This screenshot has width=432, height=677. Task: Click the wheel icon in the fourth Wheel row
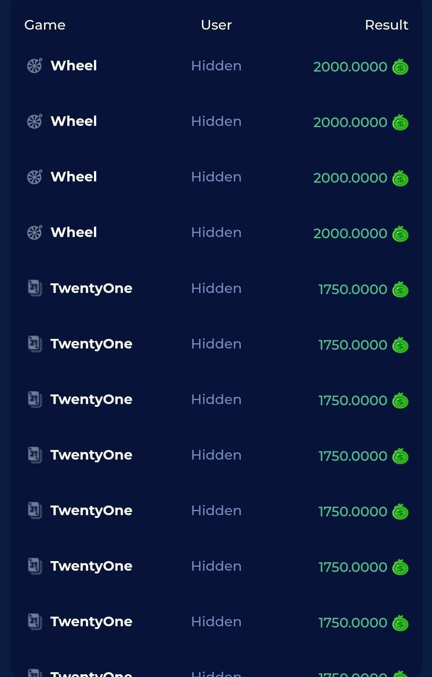(x=34, y=232)
